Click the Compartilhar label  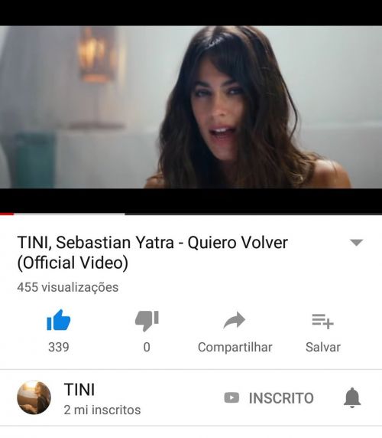click(235, 347)
